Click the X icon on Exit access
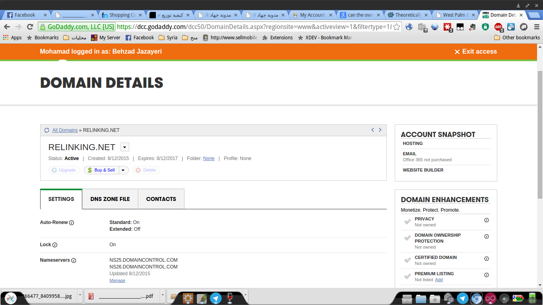This screenshot has width=543, height=305. [457, 52]
